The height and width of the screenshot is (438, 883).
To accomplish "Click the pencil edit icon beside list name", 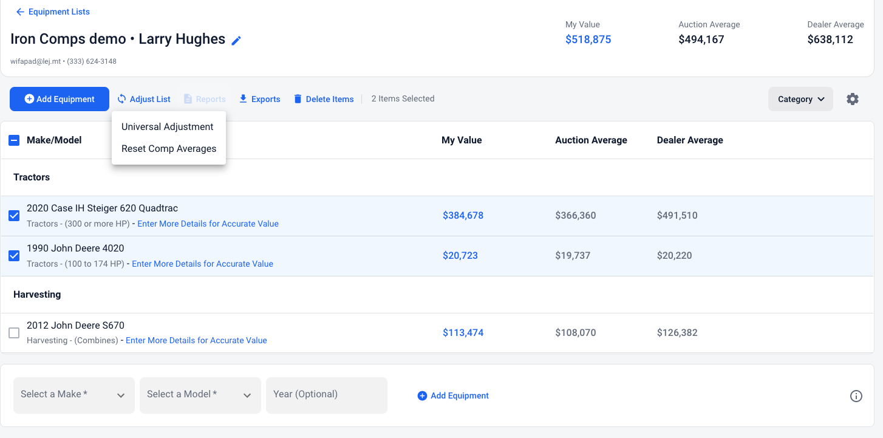I will tap(236, 41).
